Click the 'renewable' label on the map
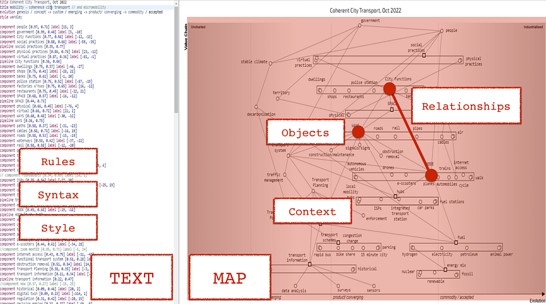Screen dimensions: 546x304 point(435,282)
